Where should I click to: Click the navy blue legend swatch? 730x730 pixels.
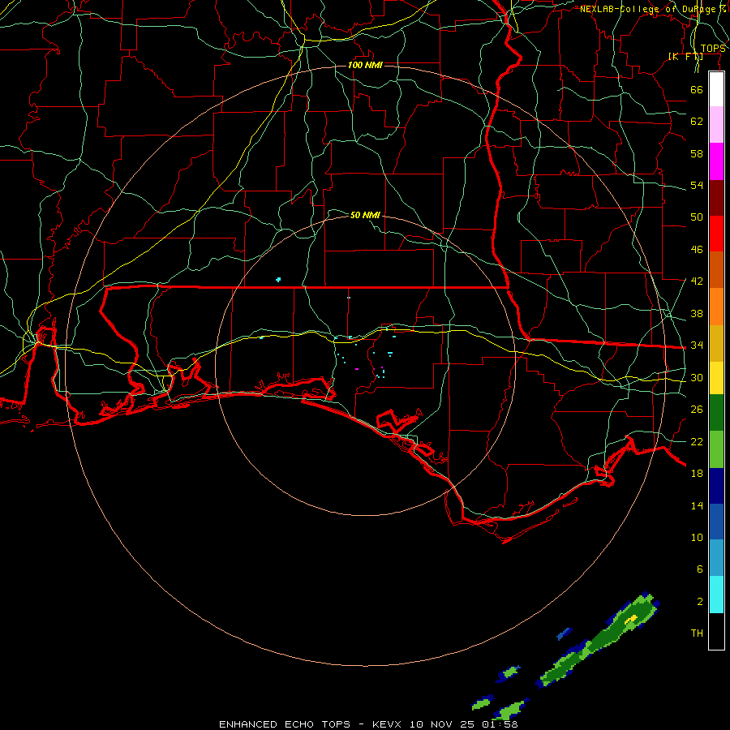716,486
